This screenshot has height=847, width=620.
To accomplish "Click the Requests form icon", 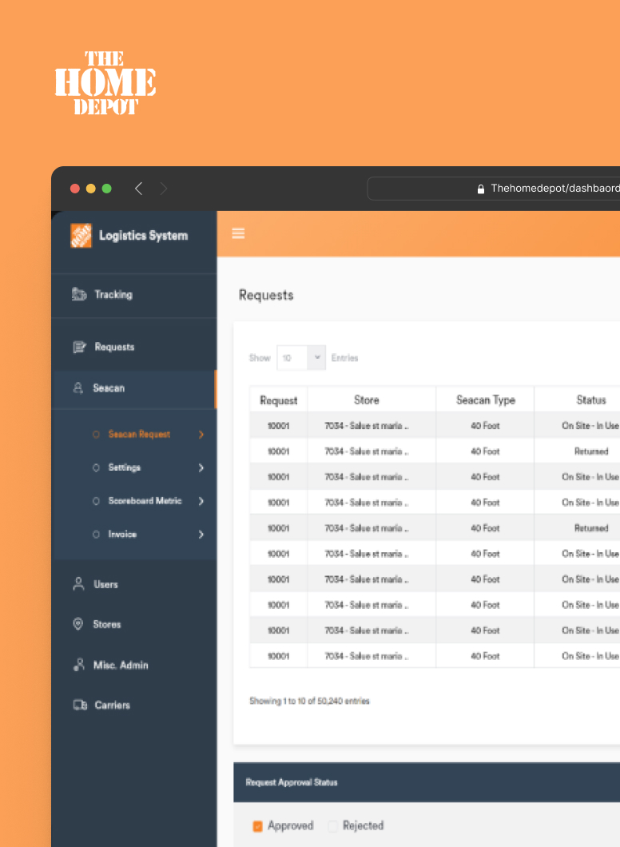I will (79, 347).
